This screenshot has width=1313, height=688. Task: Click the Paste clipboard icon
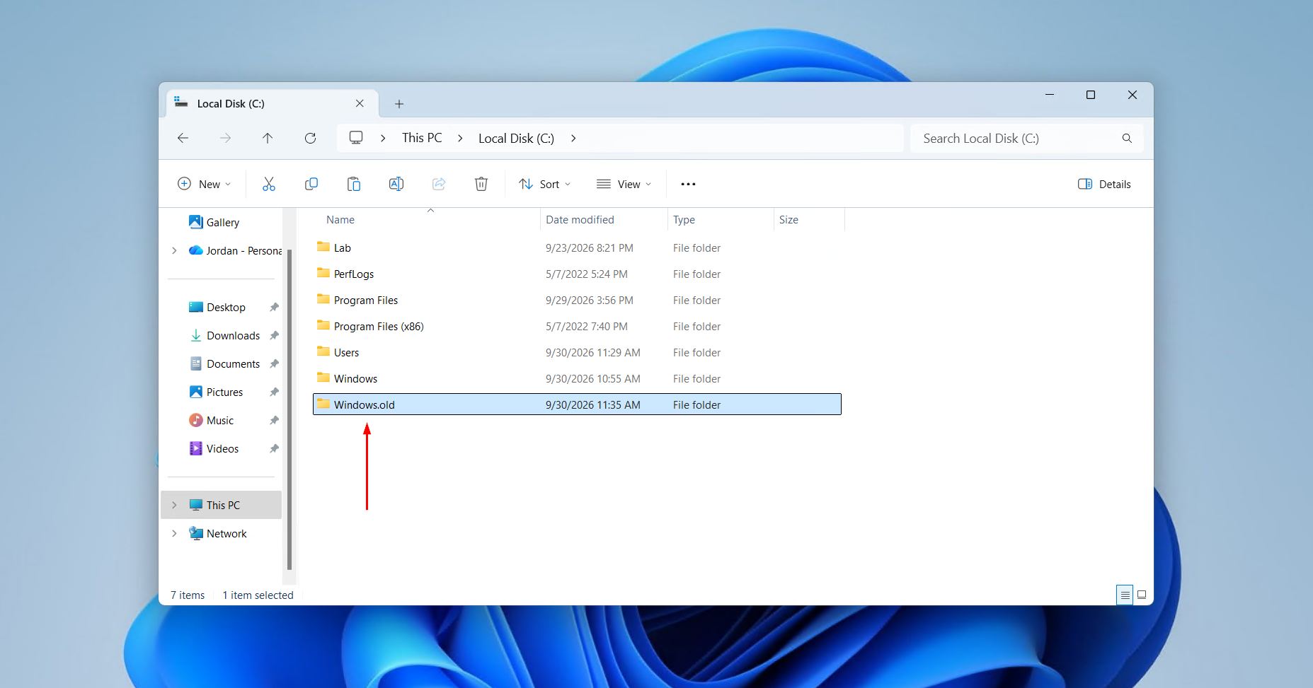click(x=354, y=184)
